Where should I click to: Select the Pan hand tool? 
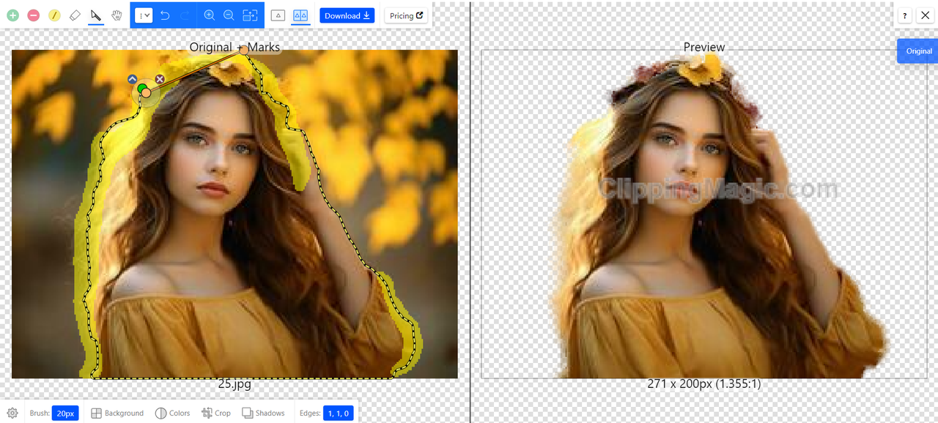(117, 15)
